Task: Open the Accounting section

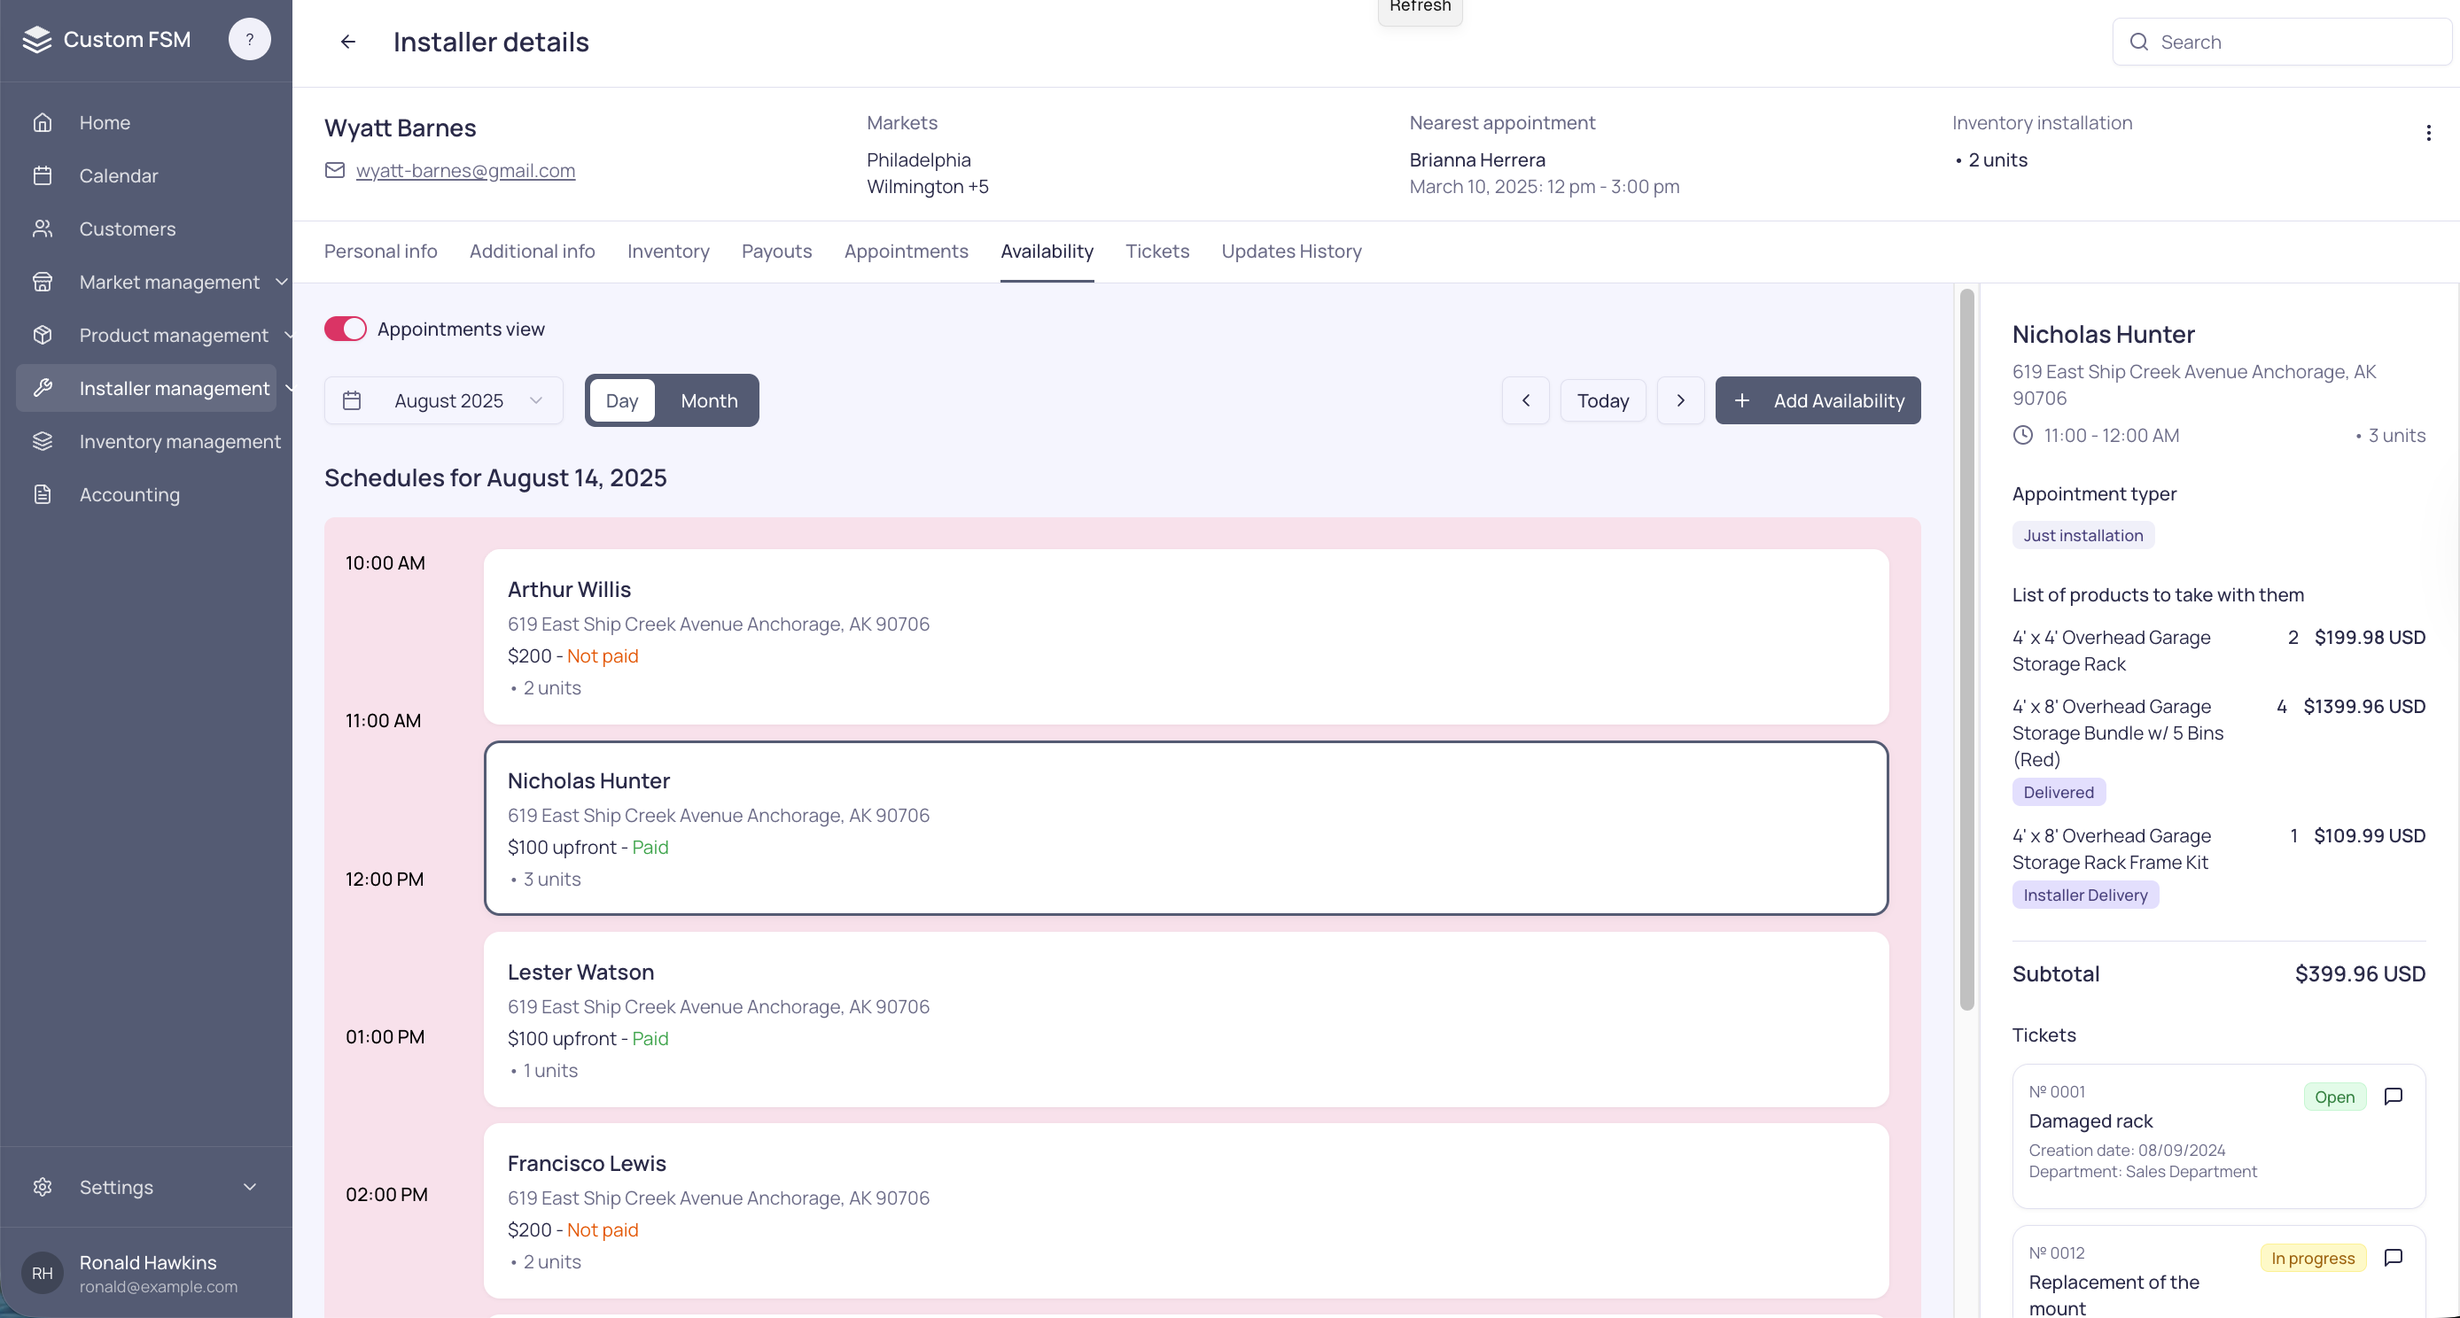Action: tap(128, 494)
